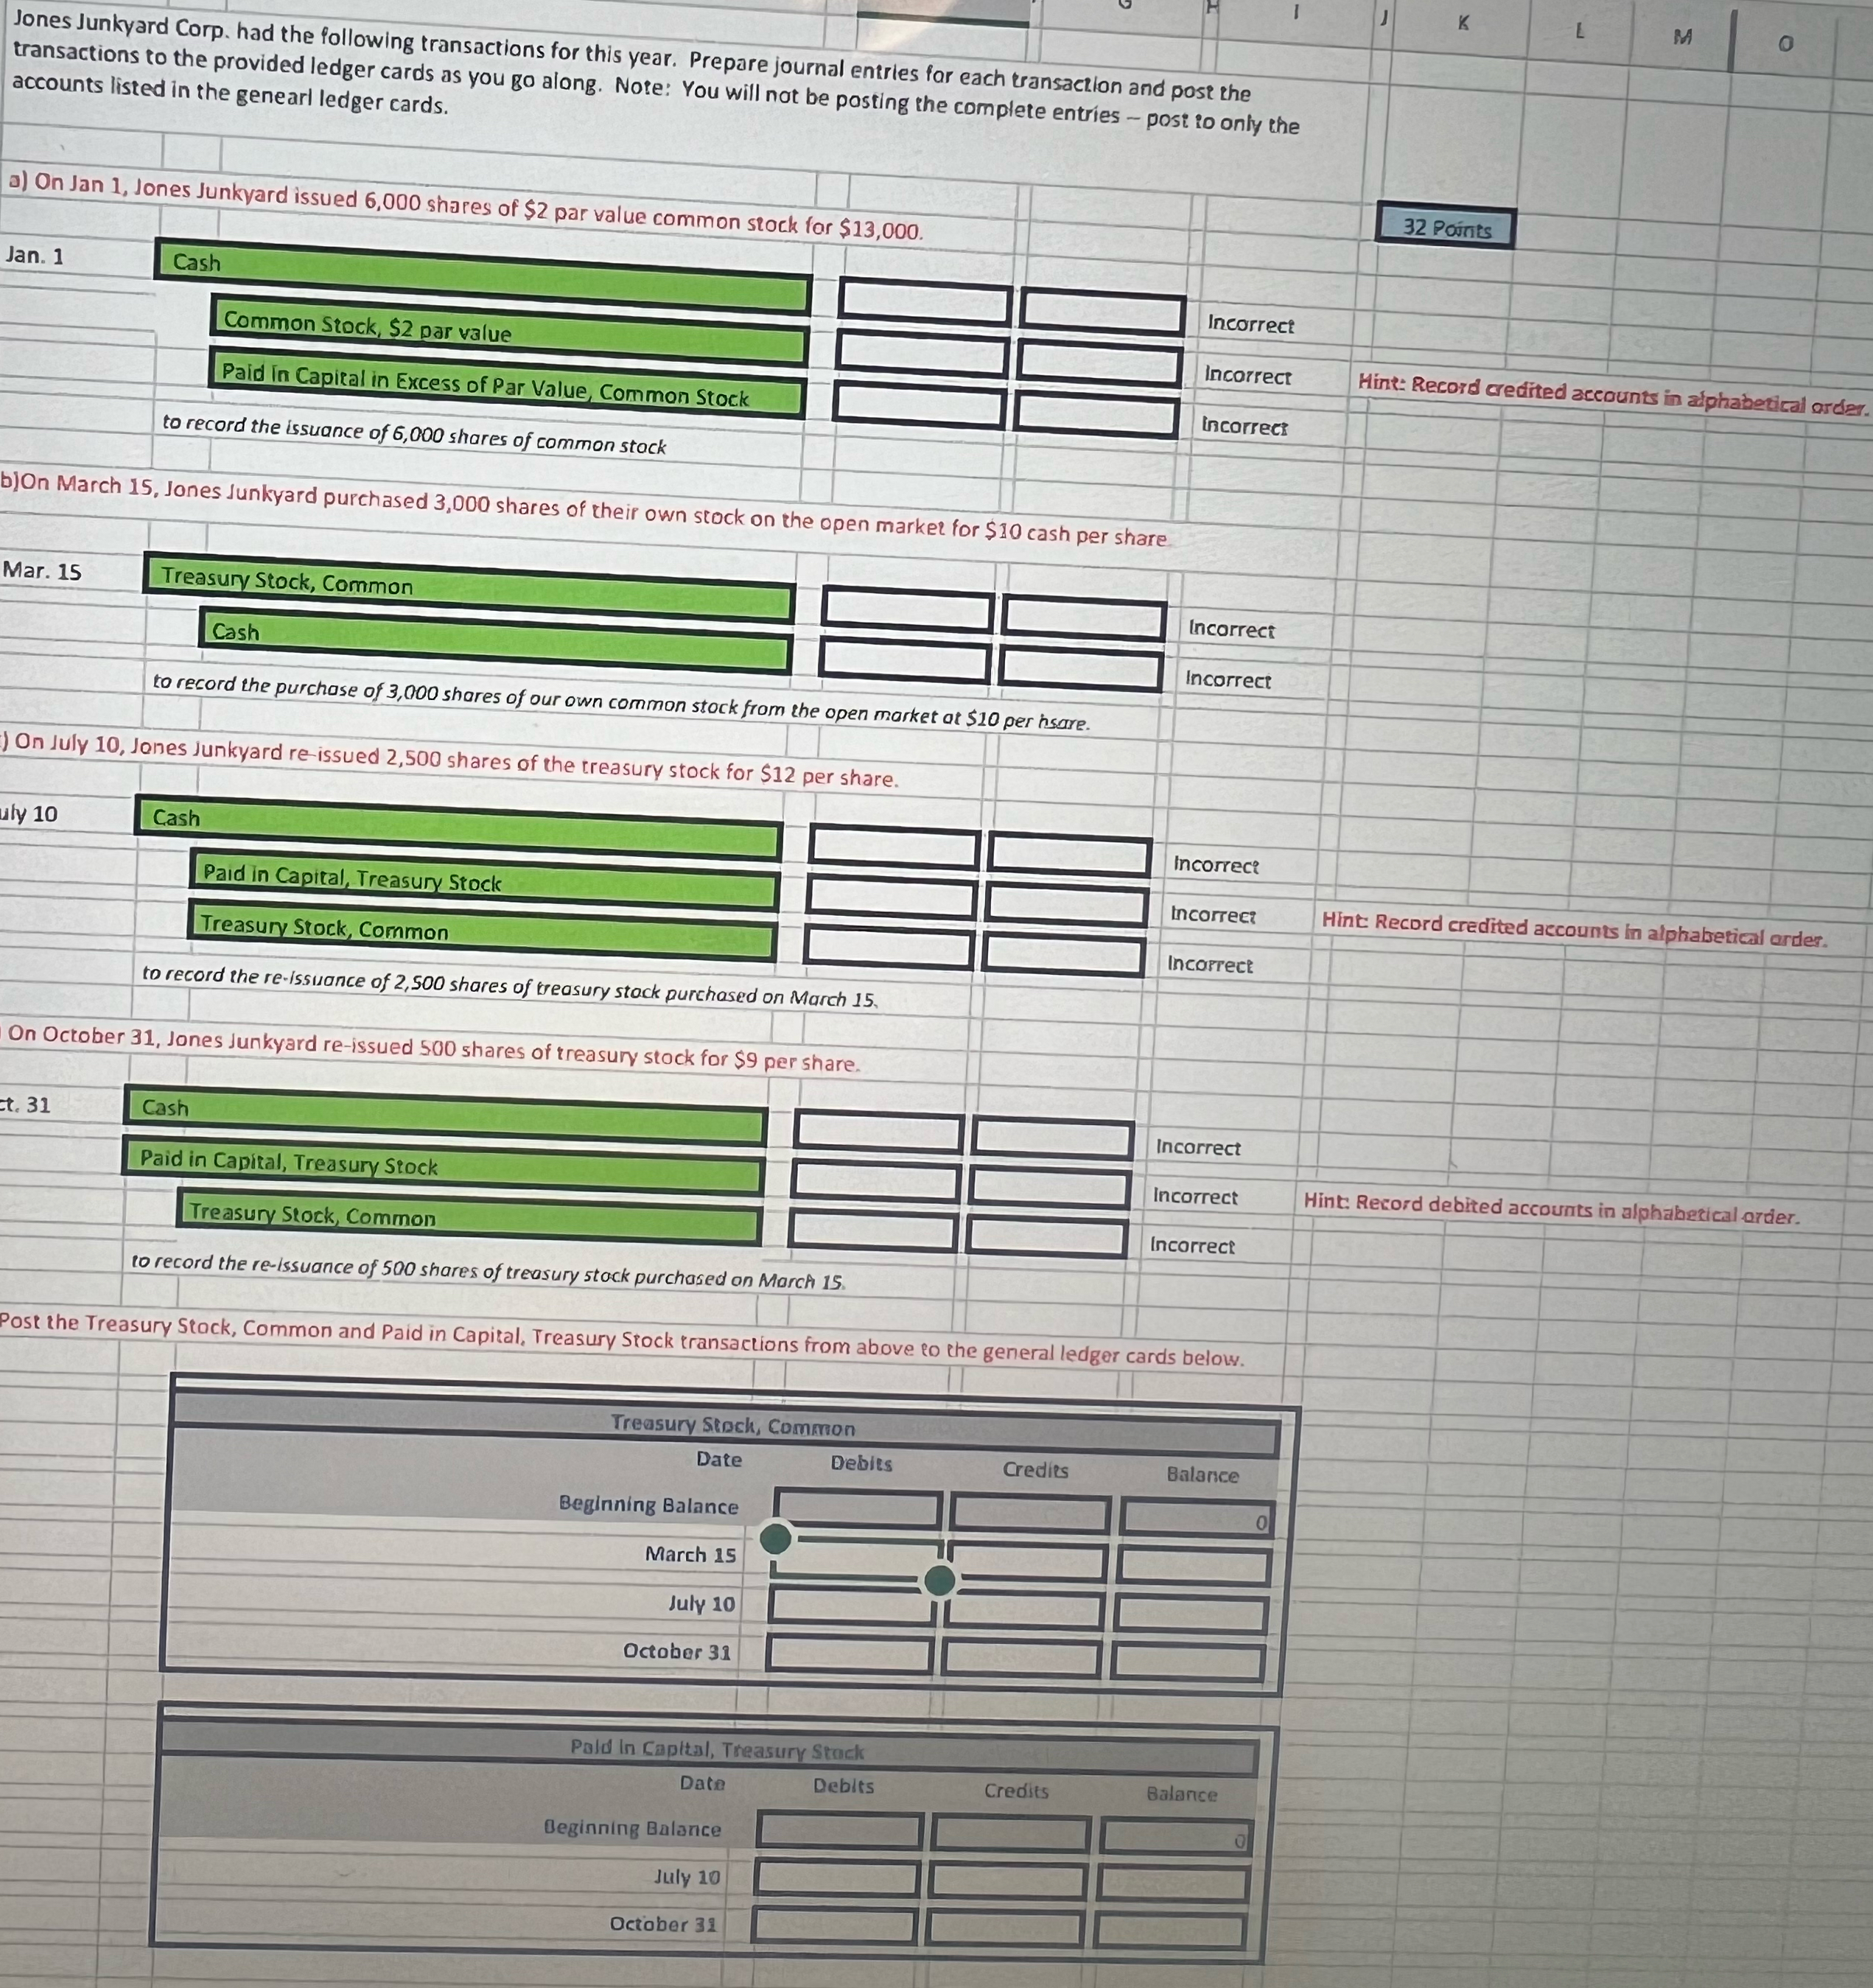This screenshot has height=1988, width=1873.
Task: Select Paid in Capital ledger October 31 debits cell
Action: click(x=833, y=1926)
